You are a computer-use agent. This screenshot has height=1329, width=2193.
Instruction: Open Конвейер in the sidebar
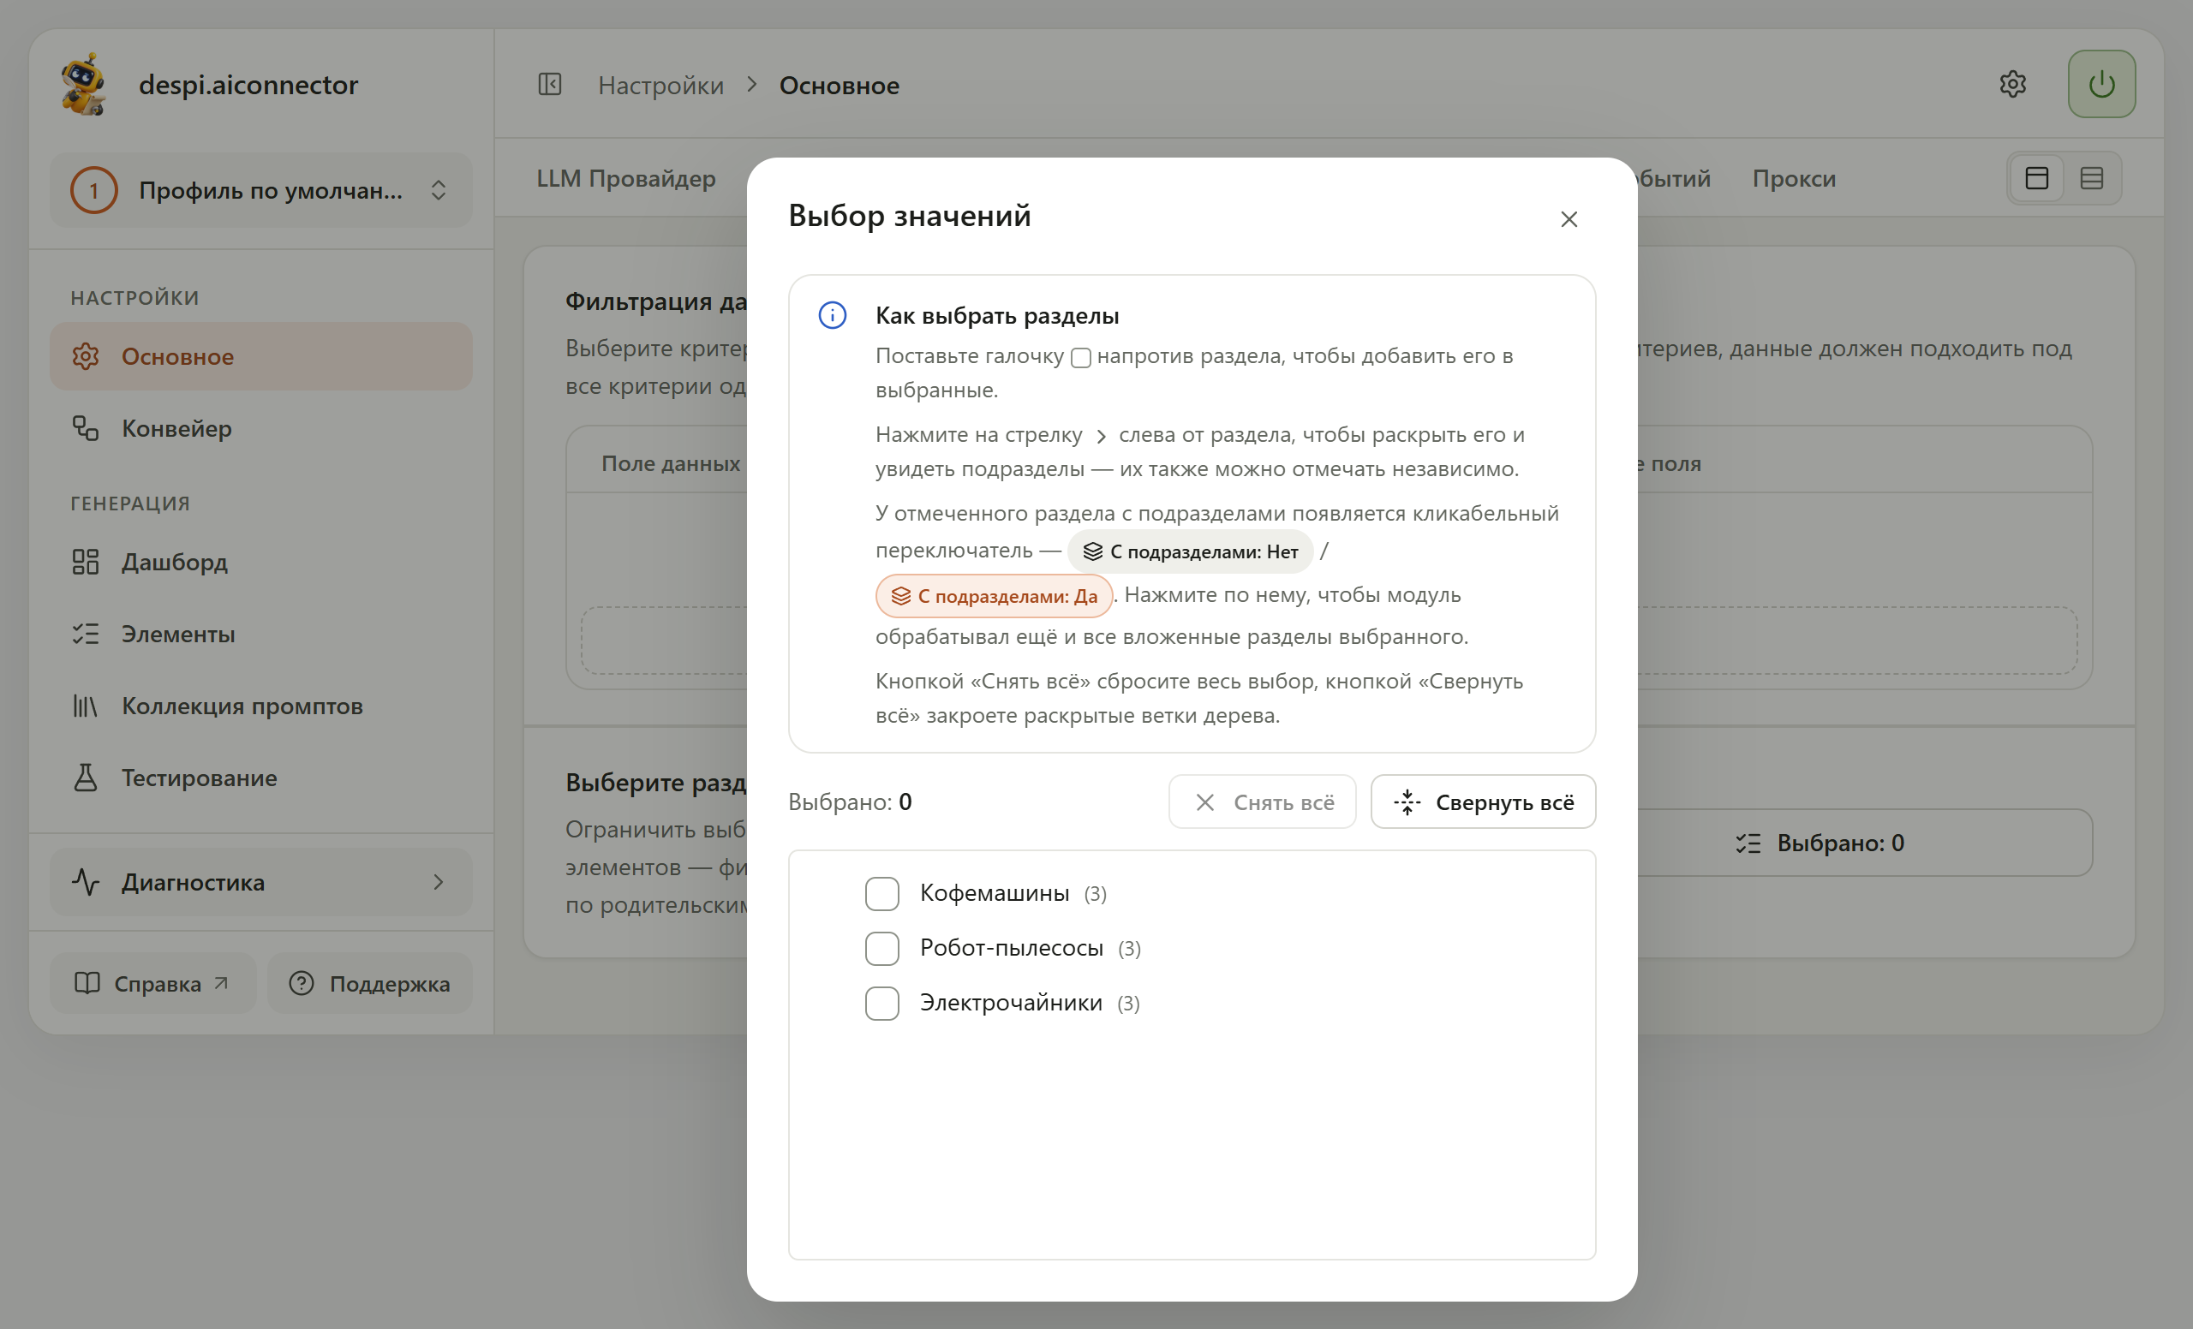pos(260,428)
